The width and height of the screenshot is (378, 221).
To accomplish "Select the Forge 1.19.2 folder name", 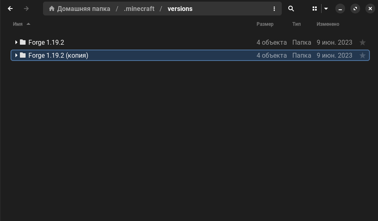I will click(x=46, y=43).
